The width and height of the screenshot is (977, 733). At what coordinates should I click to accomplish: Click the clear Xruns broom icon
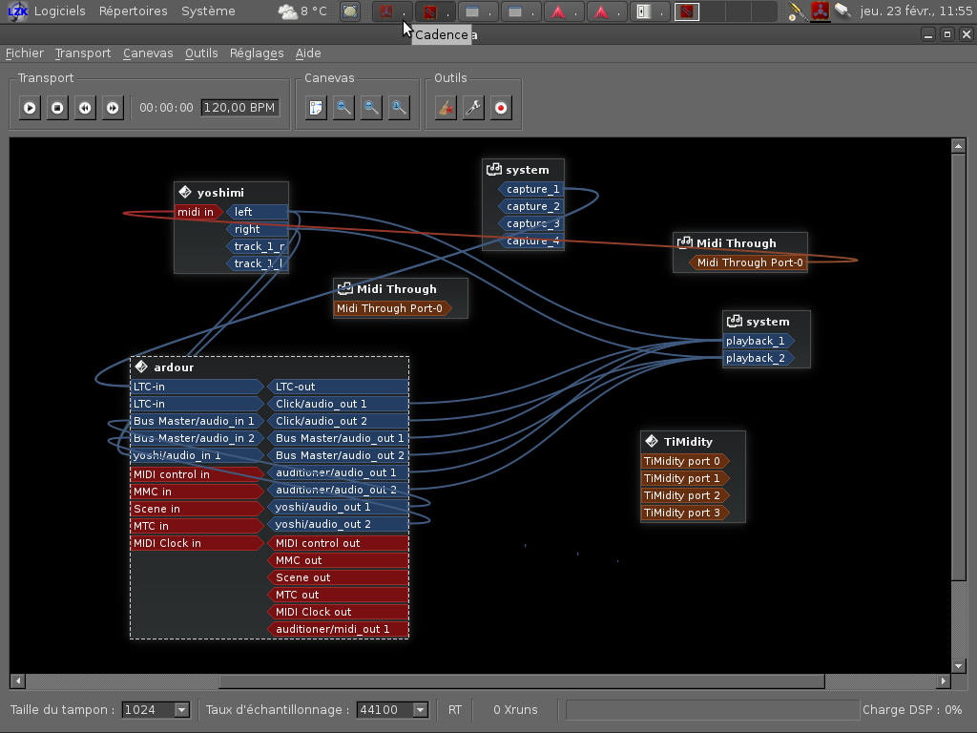[446, 108]
